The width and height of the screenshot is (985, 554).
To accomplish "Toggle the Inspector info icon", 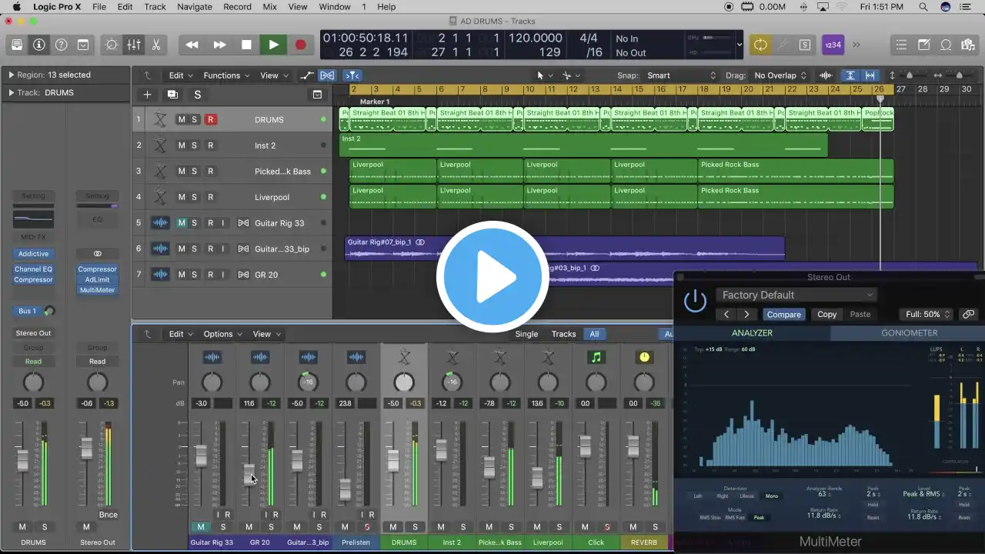I will (x=38, y=45).
